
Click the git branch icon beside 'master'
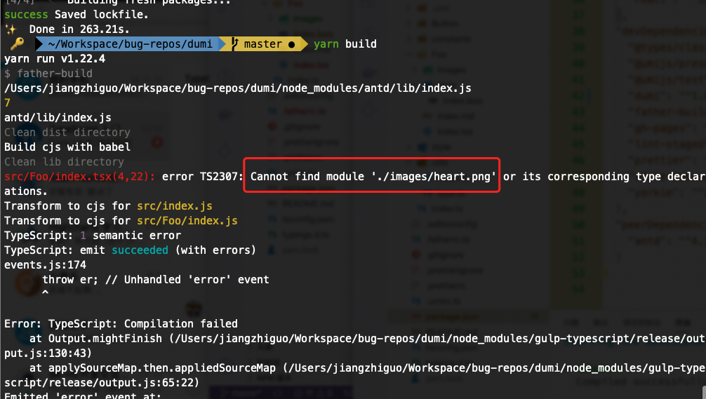[234, 43]
